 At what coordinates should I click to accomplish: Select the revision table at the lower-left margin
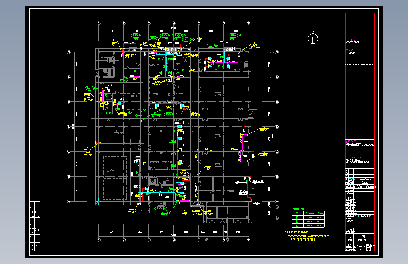35,226
